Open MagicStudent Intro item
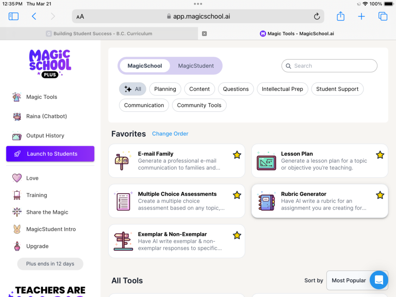The width and height of the screenshot is (396, 297). (x=50, y=229)
